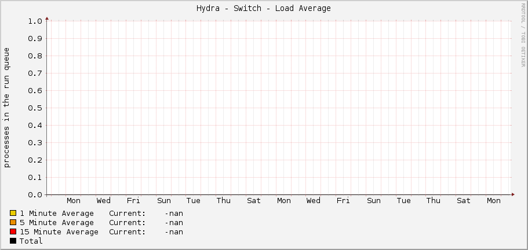Click the 0.4 y-axis value

pos(35,126)
